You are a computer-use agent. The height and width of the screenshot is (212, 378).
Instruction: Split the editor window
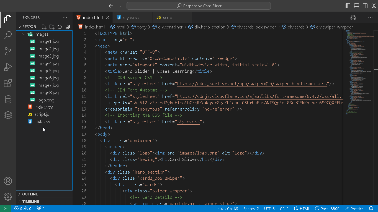(x=362, y=17)
